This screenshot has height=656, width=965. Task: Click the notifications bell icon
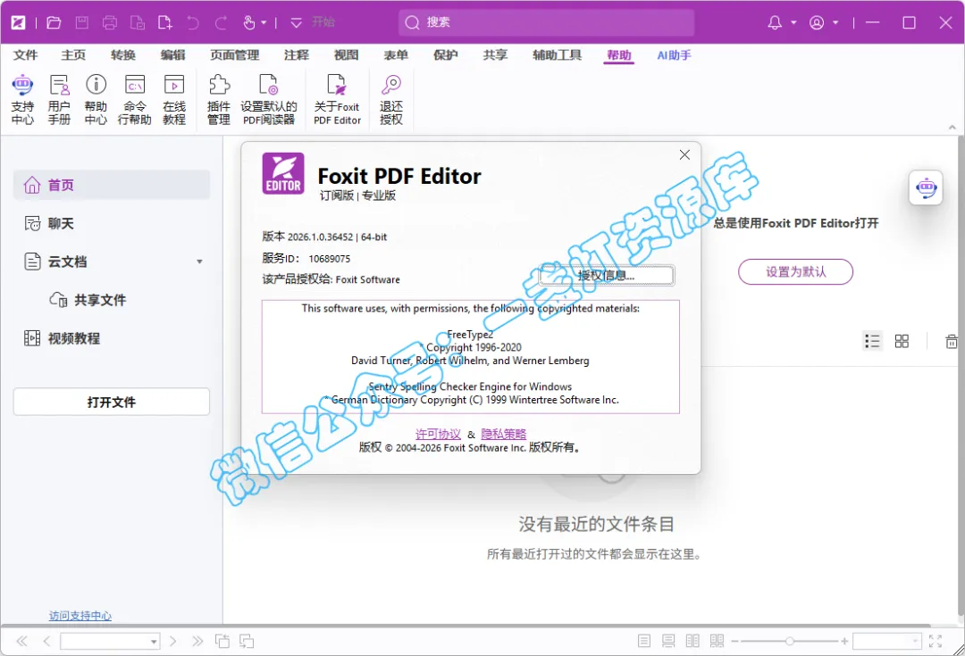pos(775,22)
